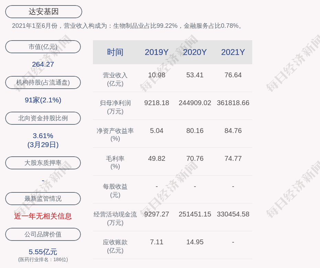Select the 2021Y column header
This screenshot has width=320, height=268.
point(233,52)
